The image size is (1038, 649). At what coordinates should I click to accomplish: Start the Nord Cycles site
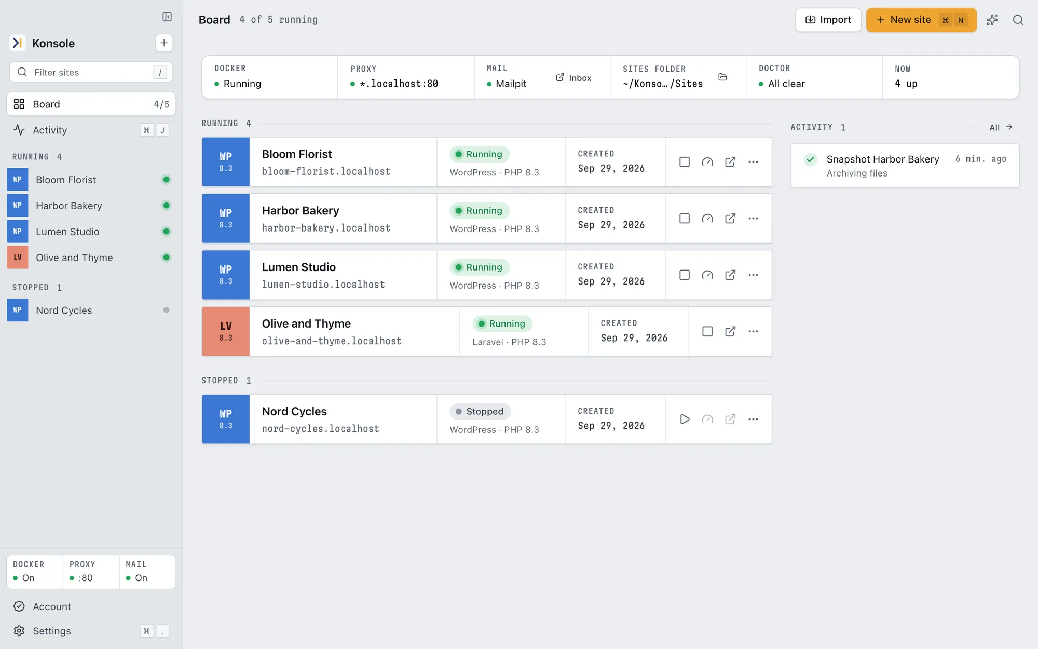[685, 420]
